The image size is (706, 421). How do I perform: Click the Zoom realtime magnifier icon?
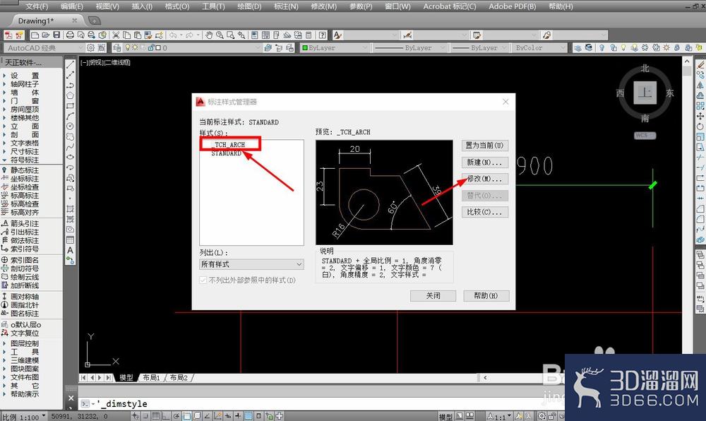pyautogui.click(x=220, y=35)
